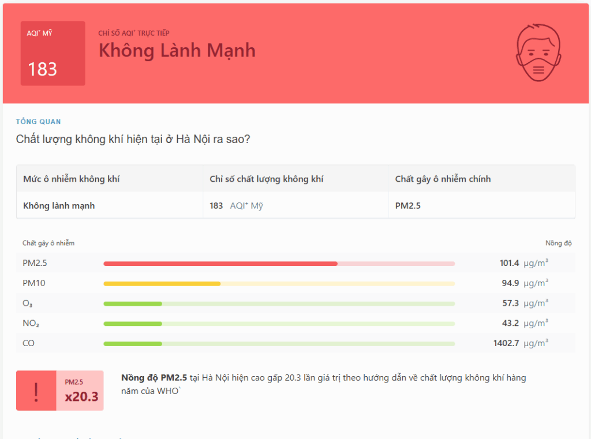Click the PM10 pollutant label
This screenshot has width=591, height=439.
[32, 283]
